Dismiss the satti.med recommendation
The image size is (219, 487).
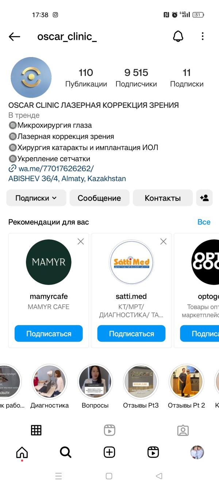(x=164, y=241)
